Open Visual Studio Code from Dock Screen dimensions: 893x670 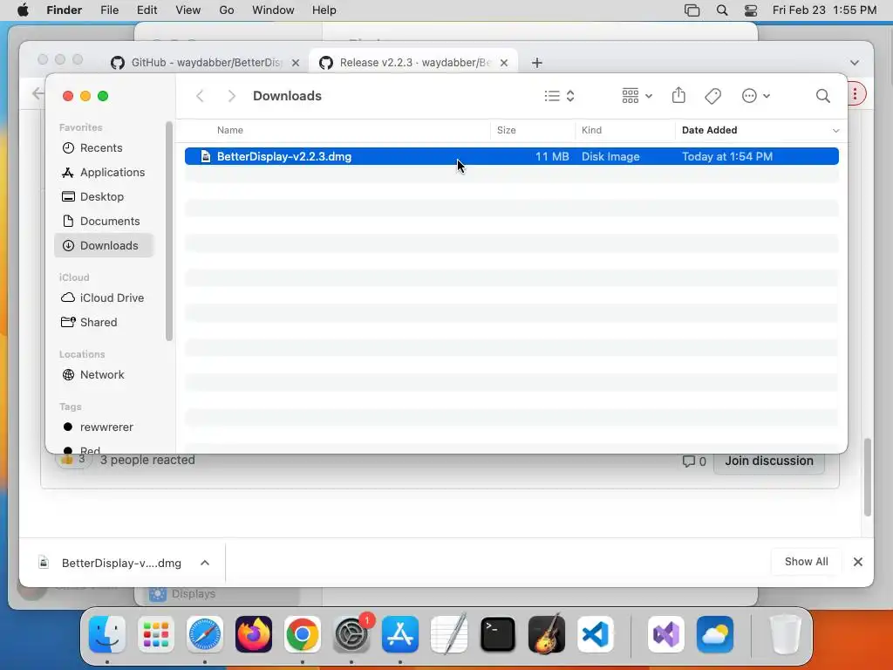[596, 634]
